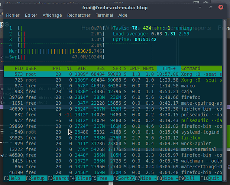The width and height of the screenshot is (230, 185).
Task: Sort by the PID column header
Action: 19,68
